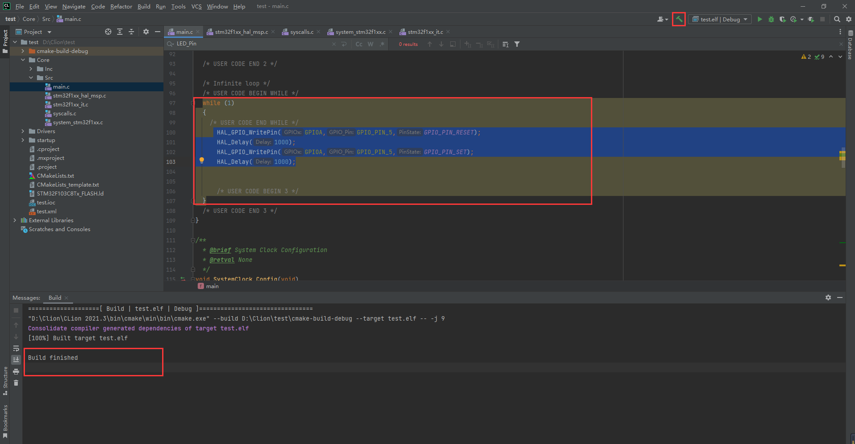Click the Src breadcrumb in navigation bar
This screenshot has height=444, width=855.
click(x=46, y=19)
